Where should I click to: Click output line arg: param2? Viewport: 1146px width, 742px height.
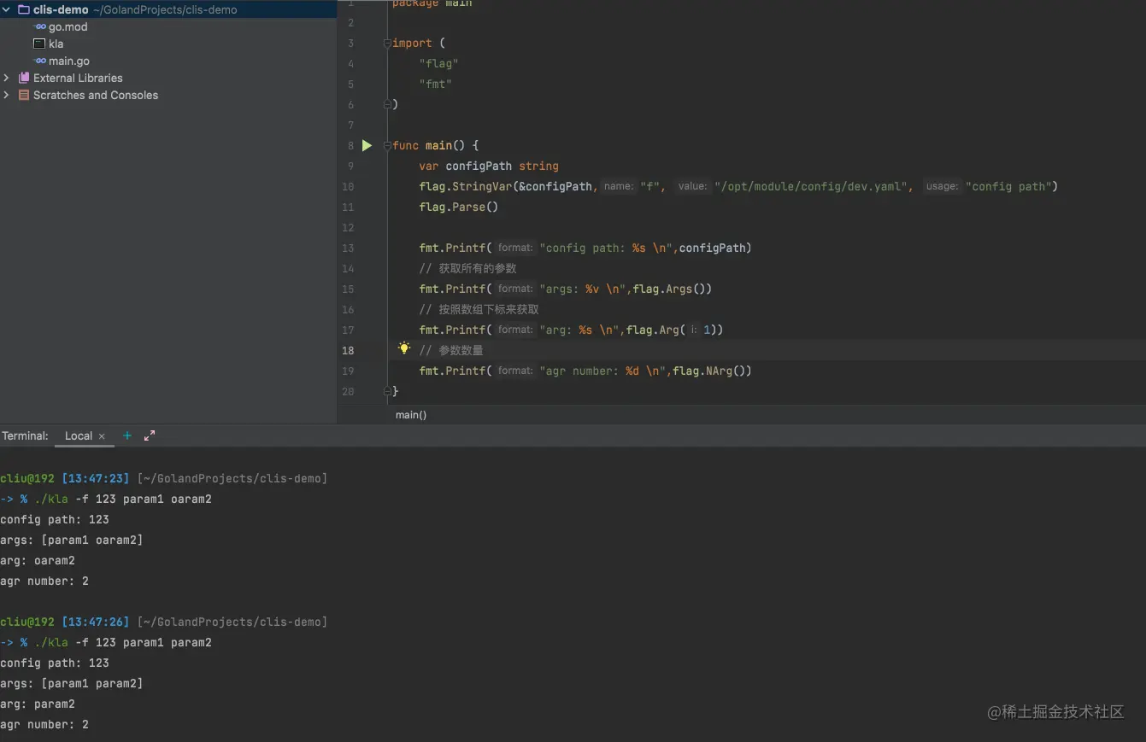[x=38, y=704]
